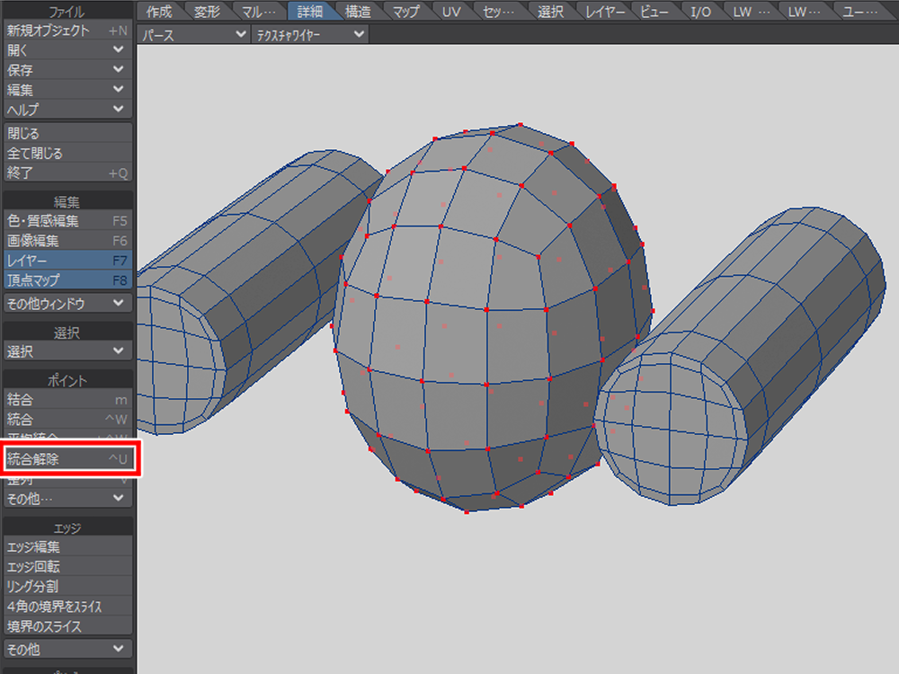Expand the 開く (Open) dropdown
The height and width of the screenshot is (674, 899).
point(67,49)
